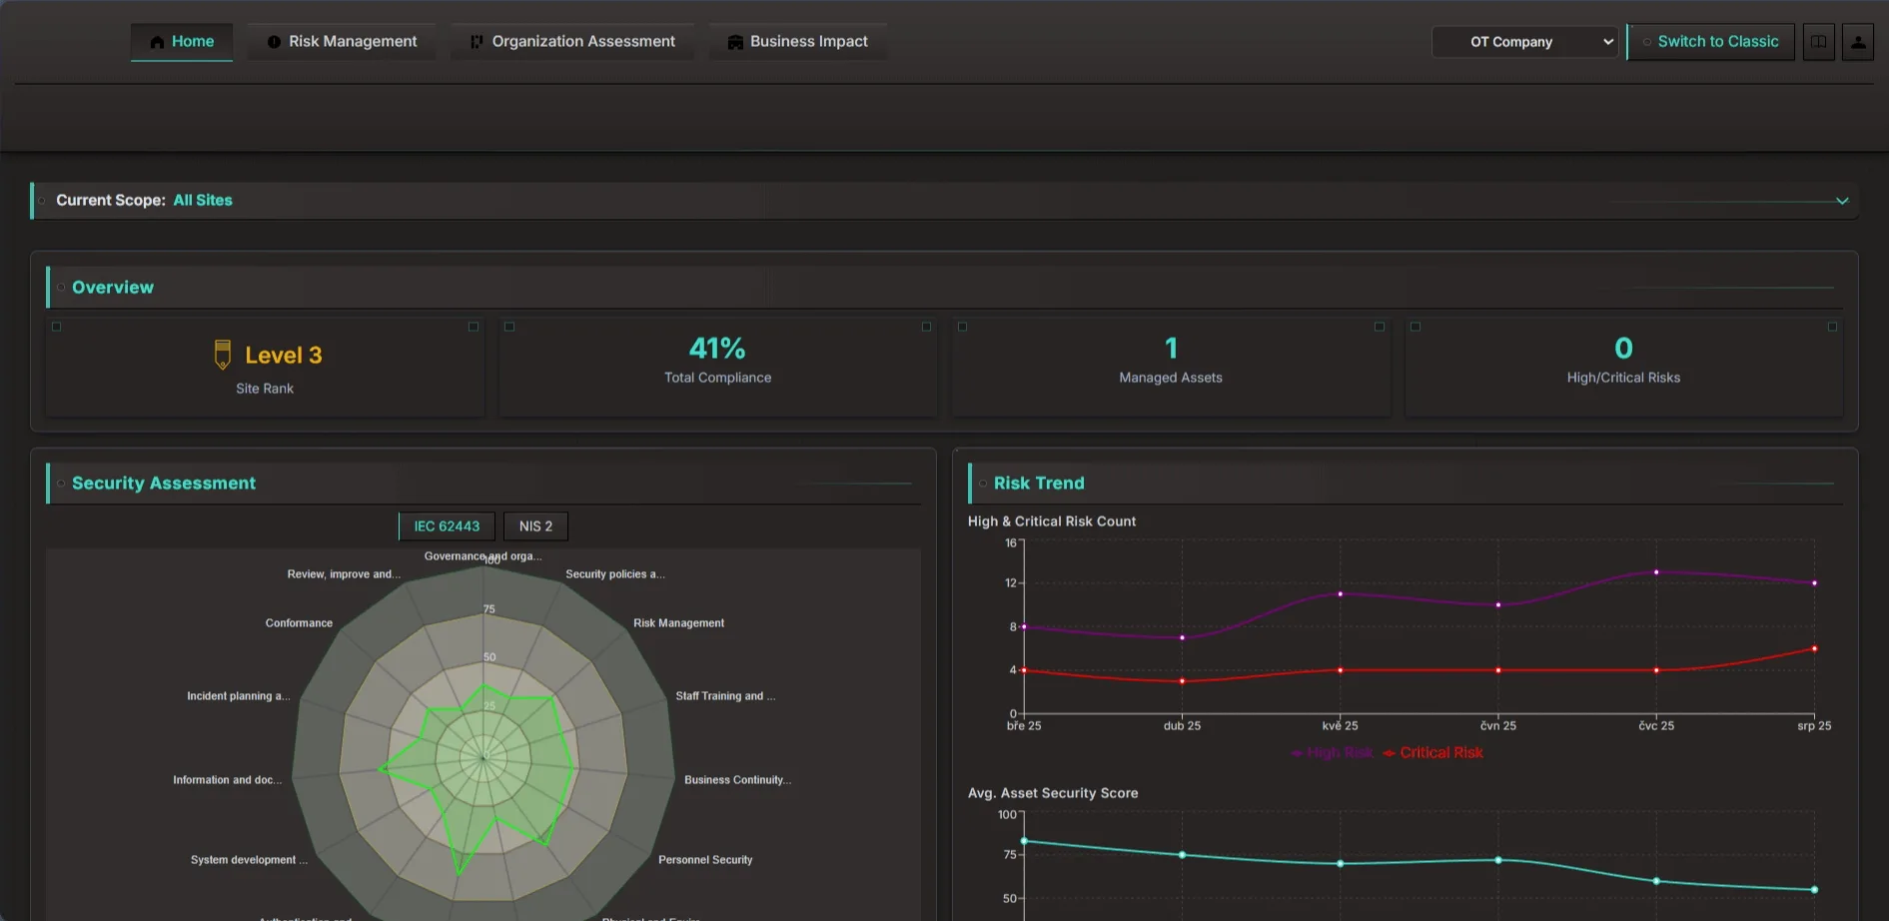
Task: Click the Site Rank badge icon
Action: coord(223,355)
